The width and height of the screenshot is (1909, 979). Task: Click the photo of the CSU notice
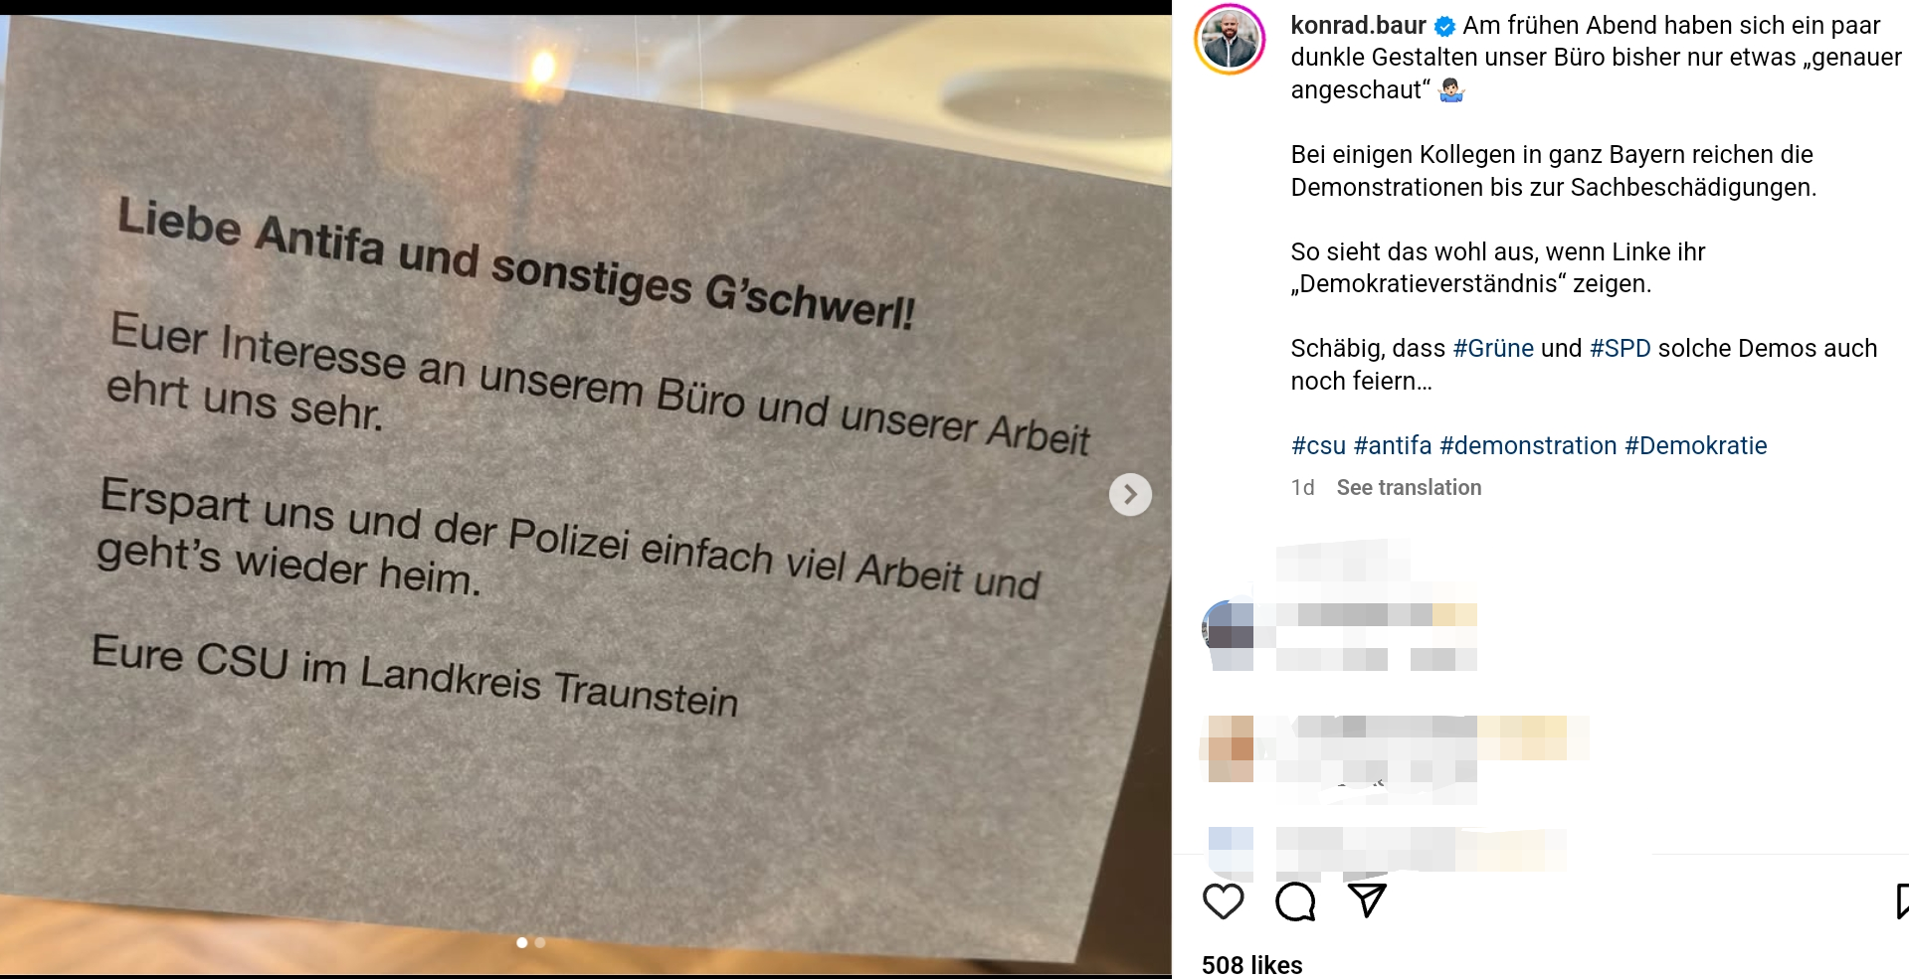tap(586, 494)
